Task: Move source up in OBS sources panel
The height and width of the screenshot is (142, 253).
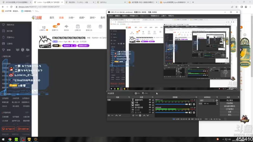Action: coord(144,115)
